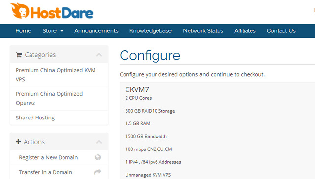Open the Affiliates page
315x179 pixels.
pos(245,30)
